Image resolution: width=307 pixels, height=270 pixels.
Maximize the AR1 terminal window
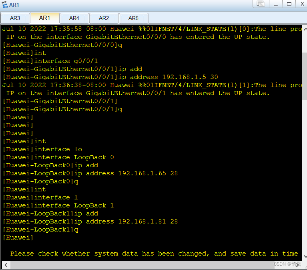click(288, 4)
